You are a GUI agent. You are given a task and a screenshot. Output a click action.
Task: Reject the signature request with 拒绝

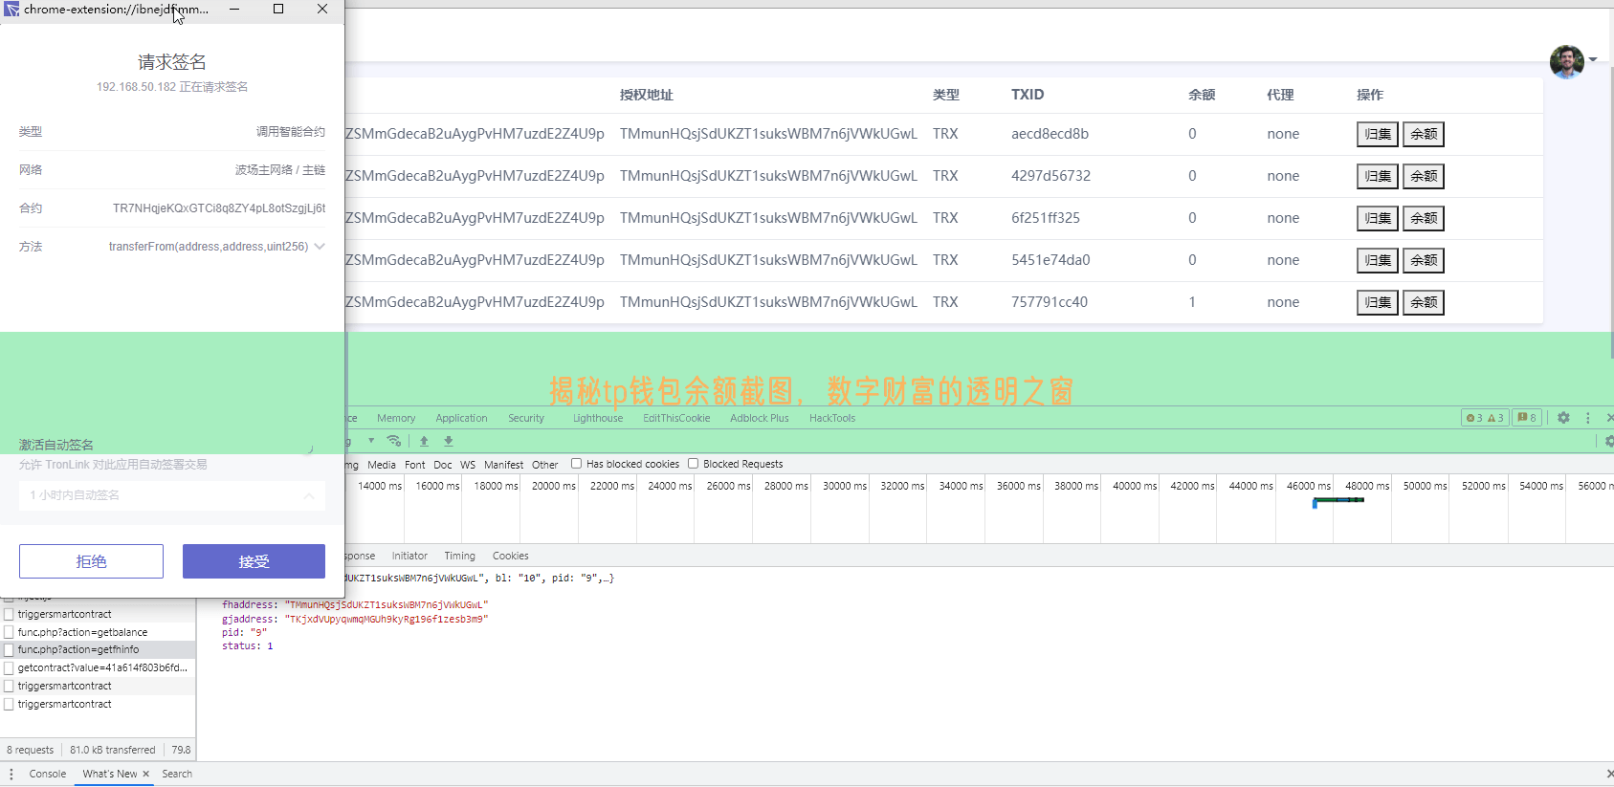(x=91, y=561)
